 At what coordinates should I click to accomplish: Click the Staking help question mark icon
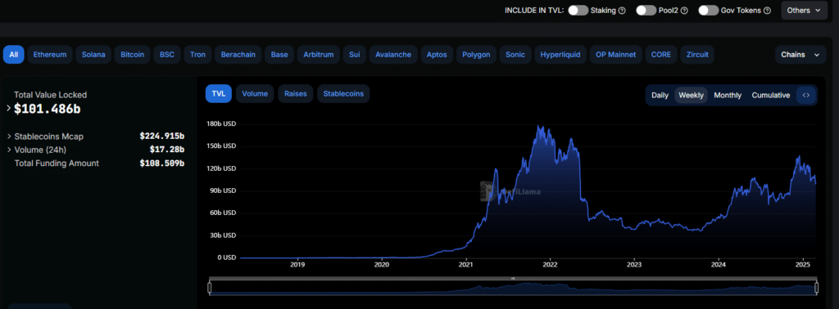(622, 11)
